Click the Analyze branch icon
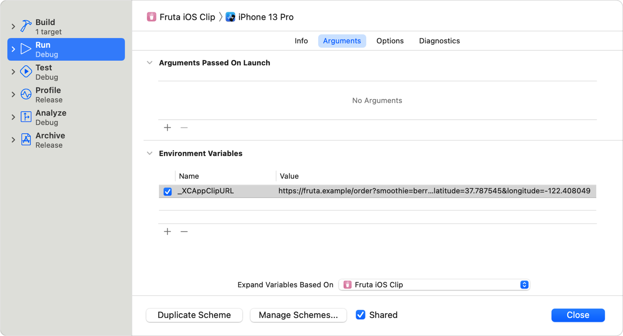 point(26,117)
